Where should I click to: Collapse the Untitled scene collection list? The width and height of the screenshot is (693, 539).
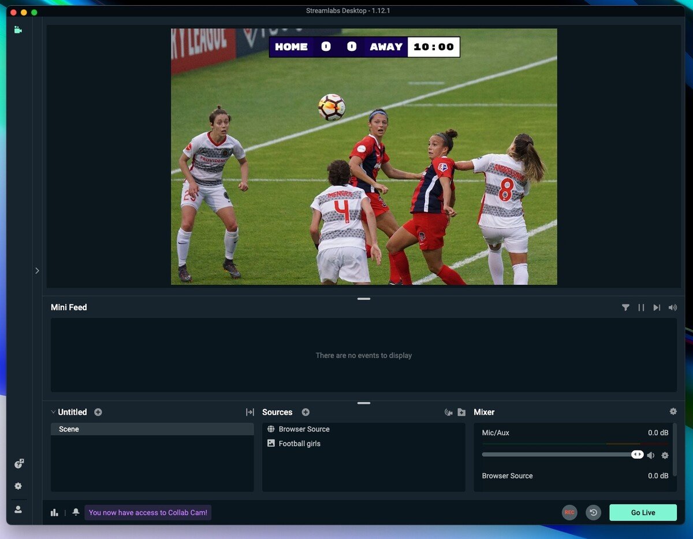click(53, 412)
